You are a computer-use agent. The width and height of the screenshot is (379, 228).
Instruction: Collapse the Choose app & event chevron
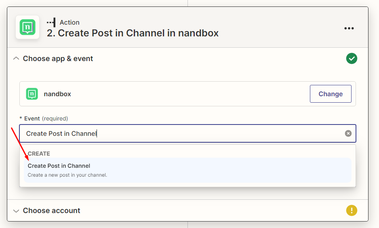(16, 59)
